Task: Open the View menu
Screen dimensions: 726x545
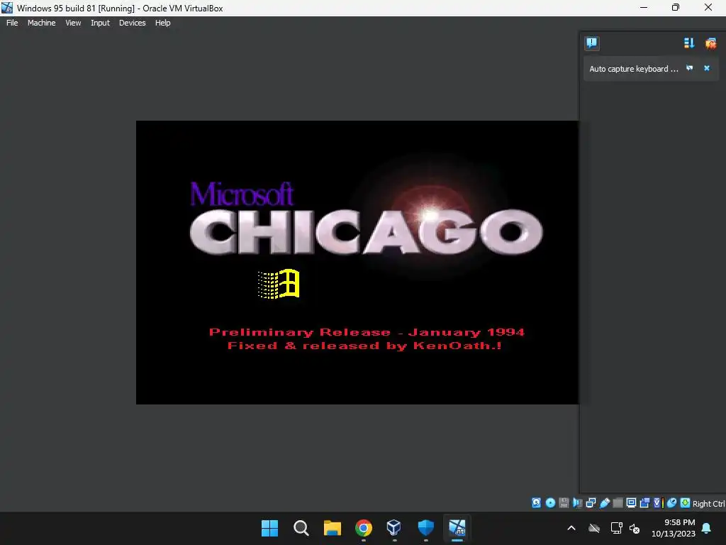Action: point(73,23)
